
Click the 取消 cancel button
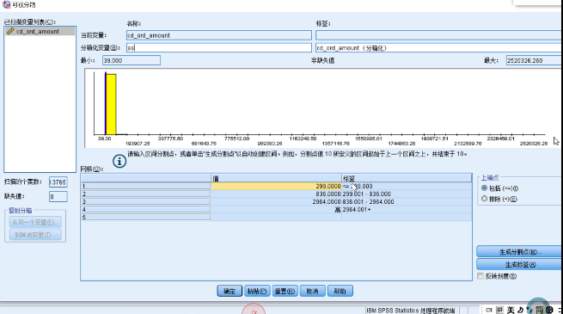coord(312,291)
